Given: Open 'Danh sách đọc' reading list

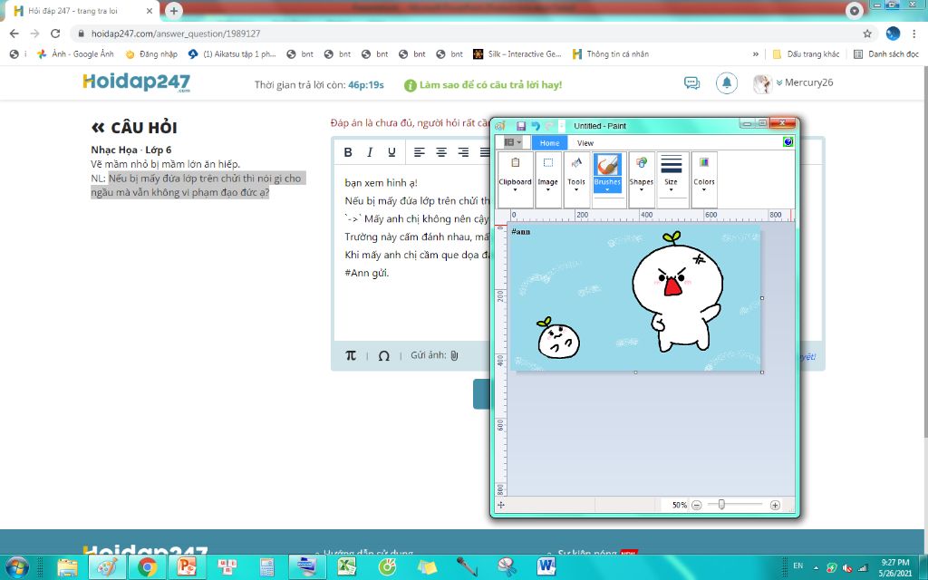Looking at the screenshot, I should [x=886, y=53].
